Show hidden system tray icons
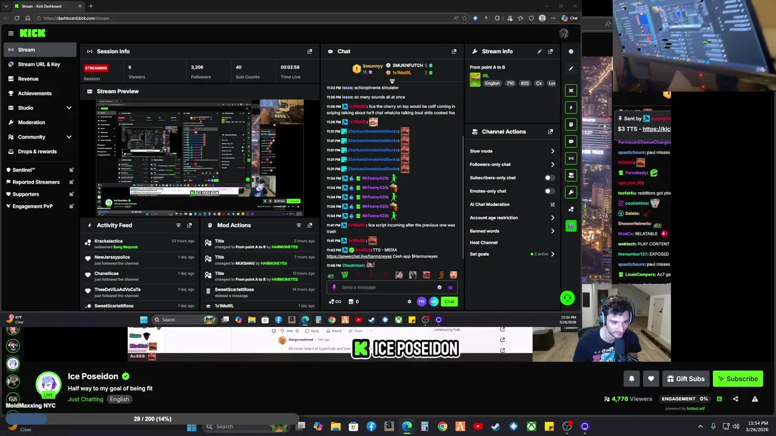This screenshot has width=776, height=436. coord(700,426)
